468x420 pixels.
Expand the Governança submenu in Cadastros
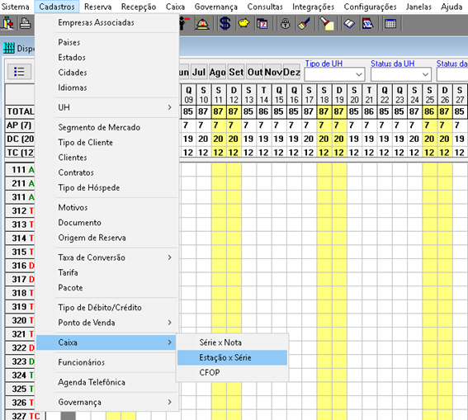click(x=106, y=402)
